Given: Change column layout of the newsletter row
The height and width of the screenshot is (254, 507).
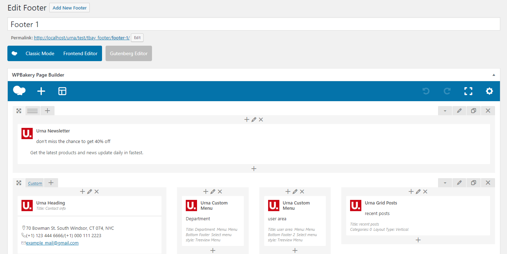Looking at the screenshot, I should point(33,111).
